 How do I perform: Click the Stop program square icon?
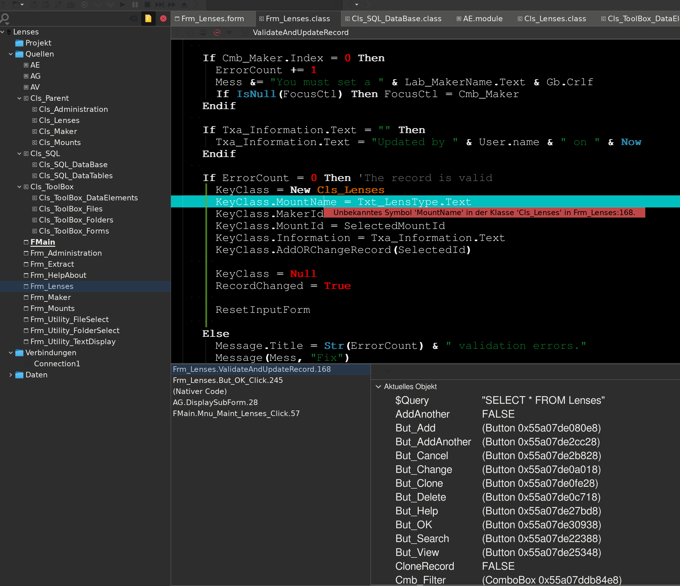click(x=147, y=5)
